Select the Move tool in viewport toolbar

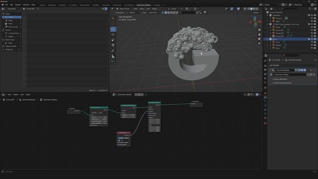pos(113,29)
